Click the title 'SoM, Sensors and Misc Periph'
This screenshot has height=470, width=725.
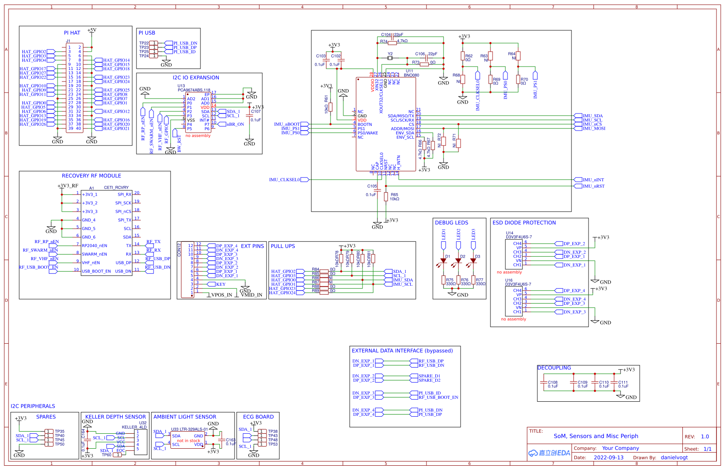[596, 436]
